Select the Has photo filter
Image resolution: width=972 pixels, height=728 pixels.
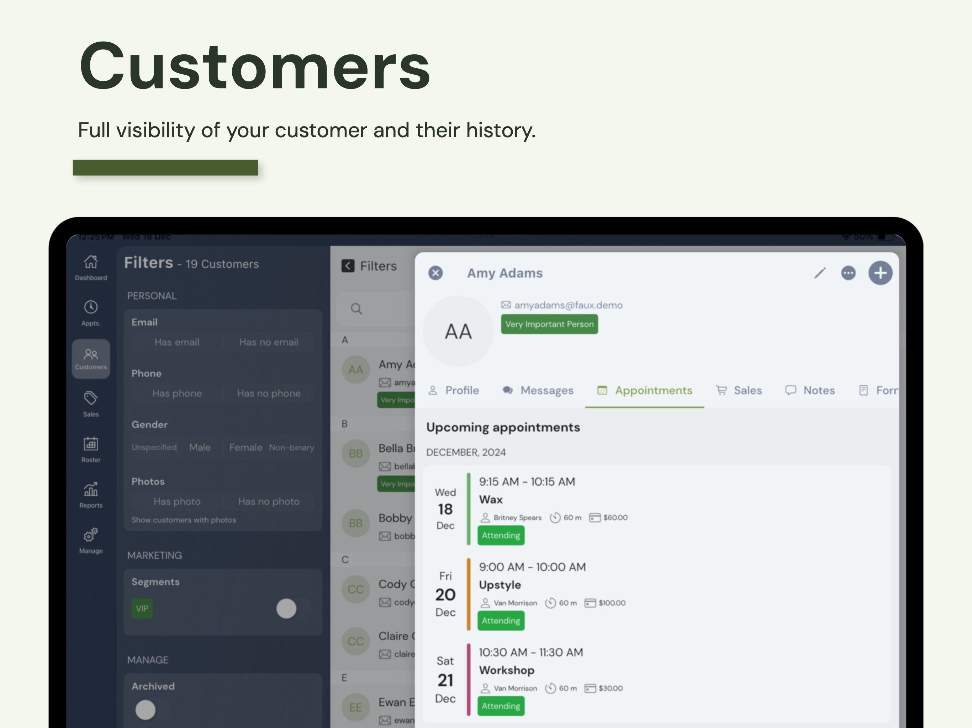click(x=177, y=502)
